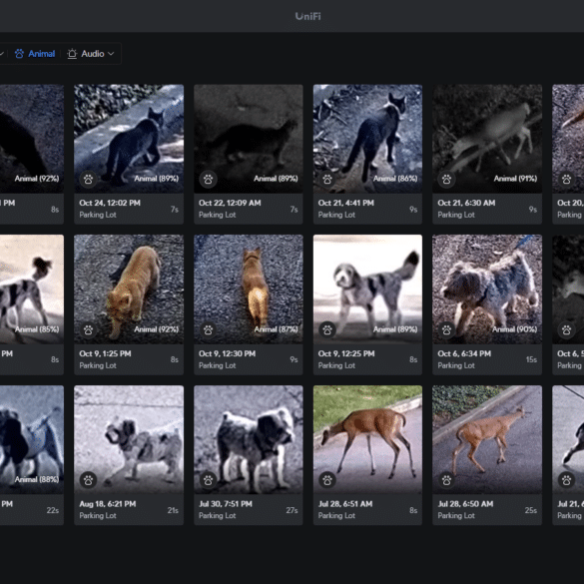This screenshot has height=584, width=584.
Task: Click paw icon on Jul 28, 6:50 AM clip
Action: click(446, 480)
